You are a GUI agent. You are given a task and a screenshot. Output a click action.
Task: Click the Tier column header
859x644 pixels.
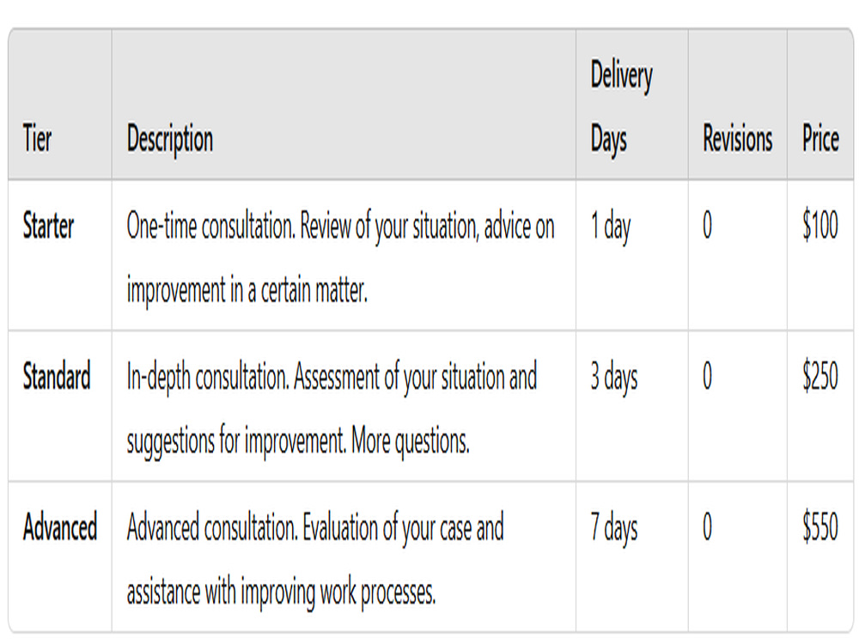(37, 138)
